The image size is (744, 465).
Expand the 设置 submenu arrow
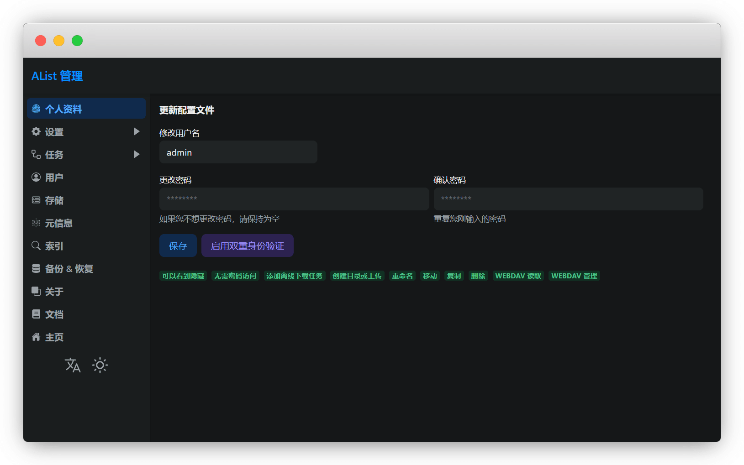136,131
